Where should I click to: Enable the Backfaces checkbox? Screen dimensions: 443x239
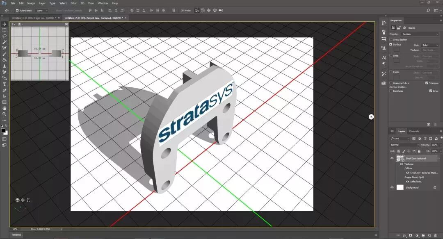391,91
